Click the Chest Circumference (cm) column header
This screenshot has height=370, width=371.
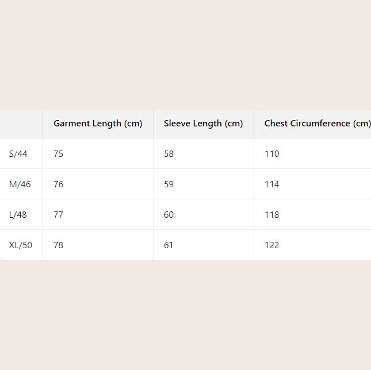pos(317,124)
